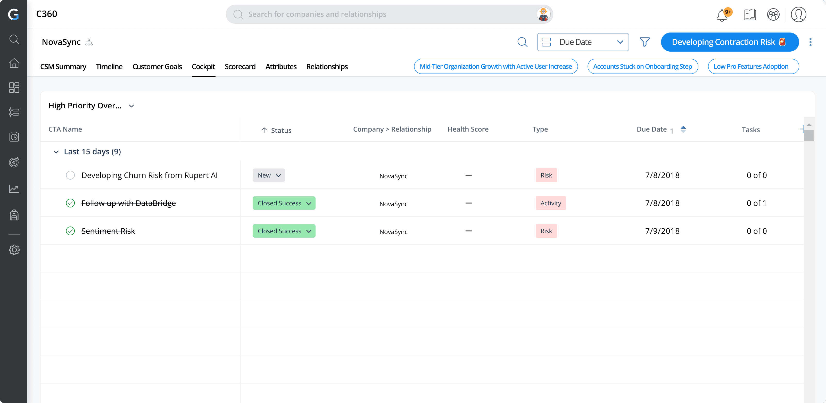
Task: Open the Developing Churn Risk from Rupert AI CTA
Action: point(150,175)
